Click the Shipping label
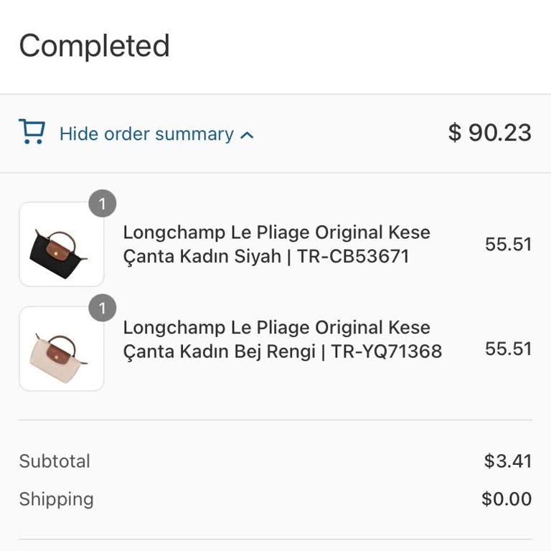Screen dimensions: 551x551 coord(57,499)
